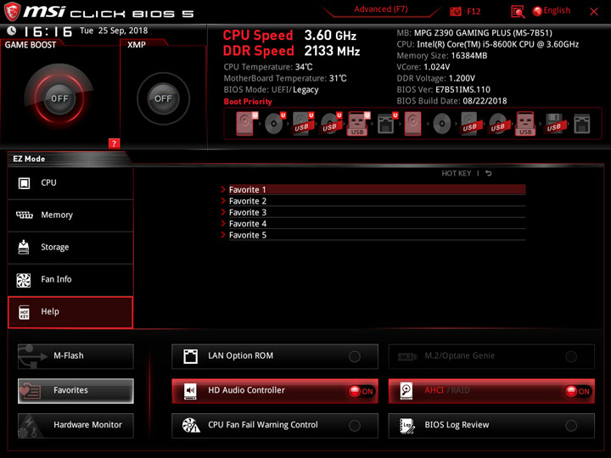Click the DDR Speed 2133 MHz readout

pyautogui.click(x=291, y=51)
